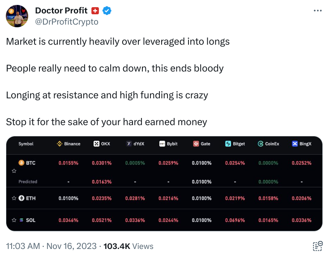Click the reader icon at bottom right
This screenshot has height=257, width=330.
click(x=318, y=246)
